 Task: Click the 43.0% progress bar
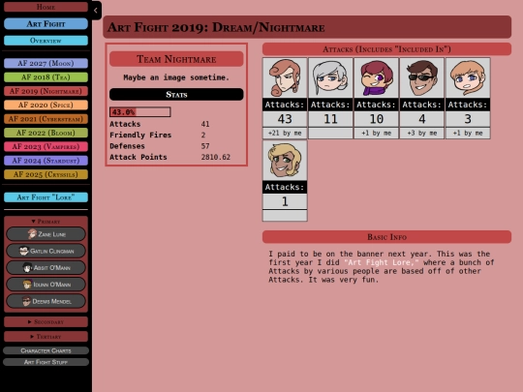140,112
